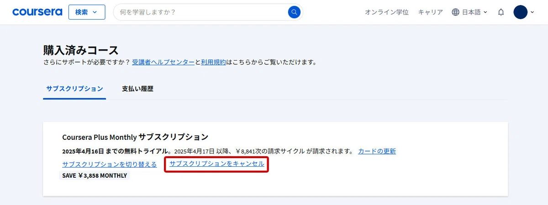Expand the 日本語 language dropdown
This screenshot has height=205, width=548.
475,12
